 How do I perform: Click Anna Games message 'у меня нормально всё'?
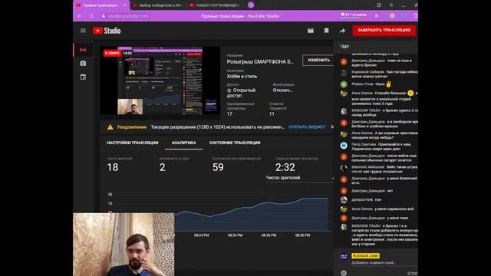click(382, 209)
